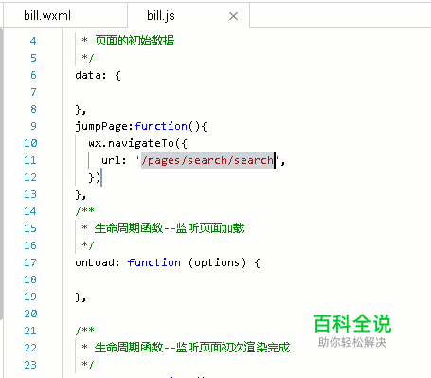431x378 pixels.
Task: Click the '},' on line 8
Action: (81, 110)
